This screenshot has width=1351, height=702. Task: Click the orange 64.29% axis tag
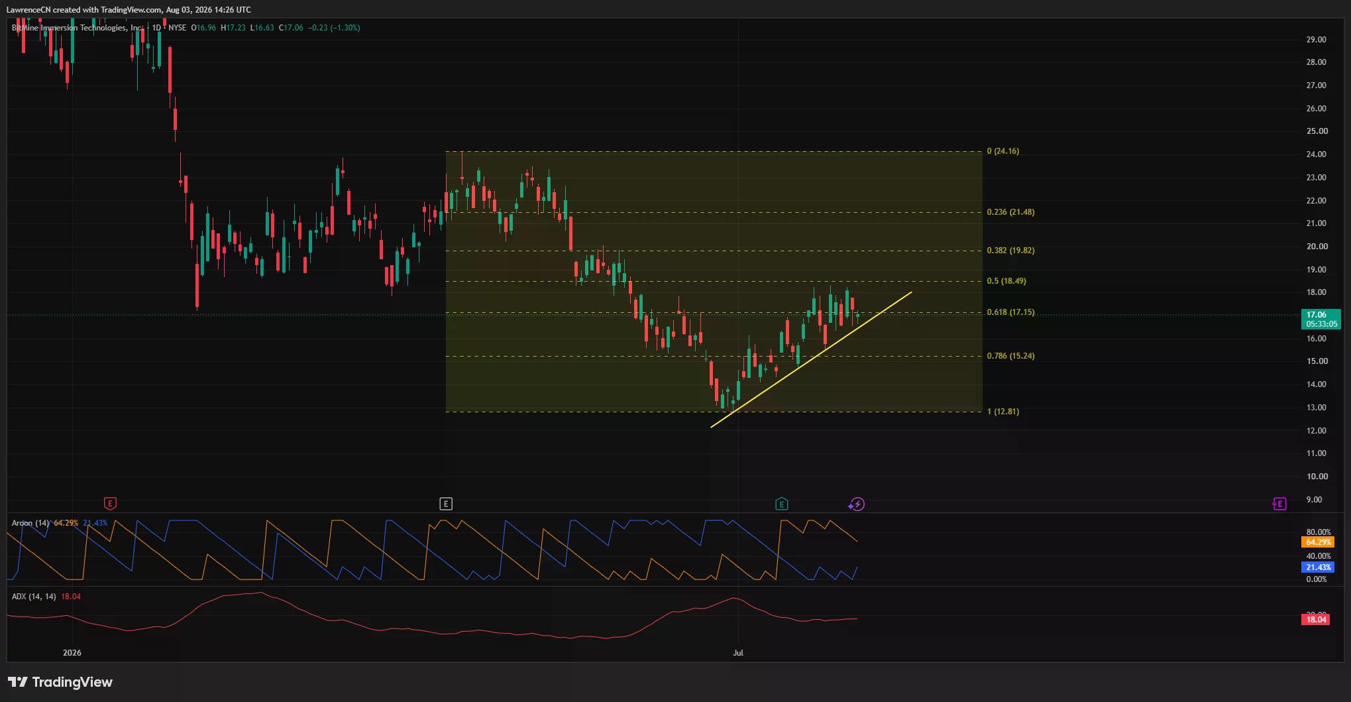tap(1318, 542)
